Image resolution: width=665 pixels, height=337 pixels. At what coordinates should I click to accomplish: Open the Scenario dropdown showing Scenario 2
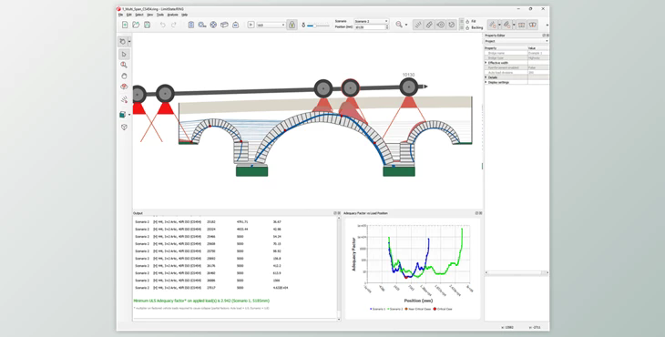pyautogui.click(x=371, y=21)
